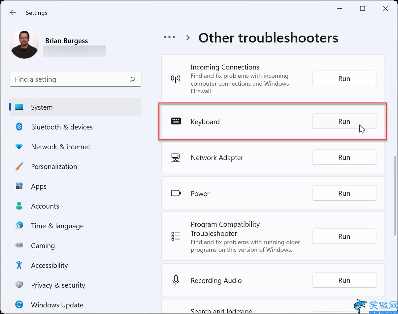Select the Recording Audio label
This screenshot has width=398, height=314.
pyautogui.click(x=216, y=281)
